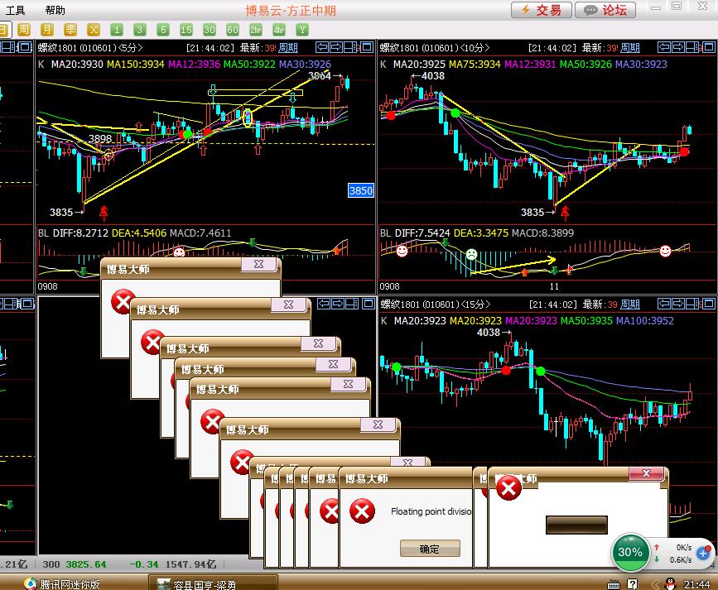Select the 月 monthly period icon

point(47,30)
